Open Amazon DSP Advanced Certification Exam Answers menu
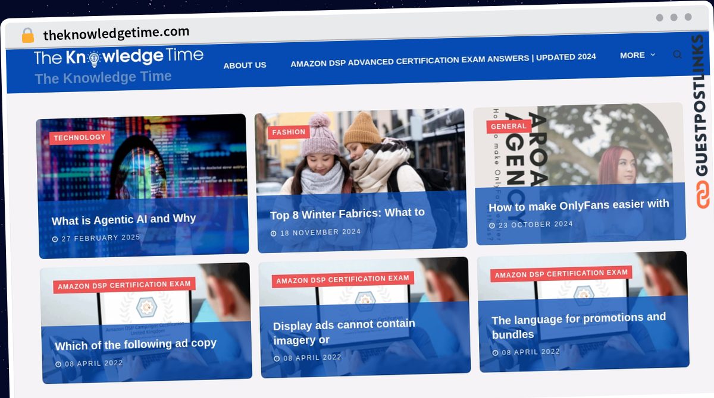 pyautogui.click(x=443, y=60)
